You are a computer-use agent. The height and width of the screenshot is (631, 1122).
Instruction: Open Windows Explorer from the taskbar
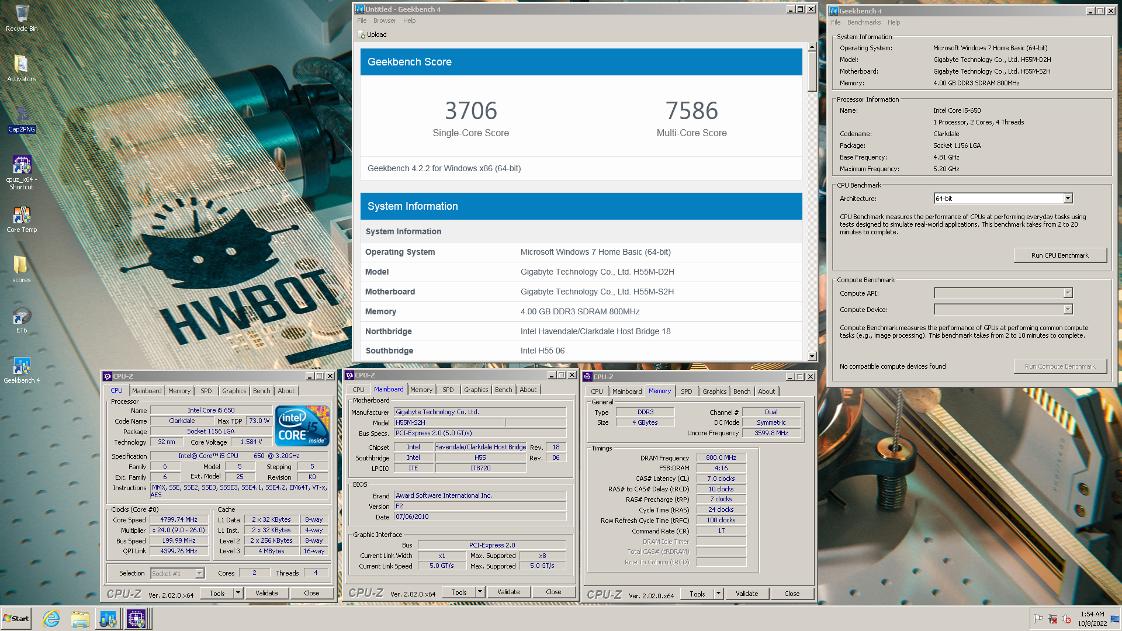pos(80,619)
